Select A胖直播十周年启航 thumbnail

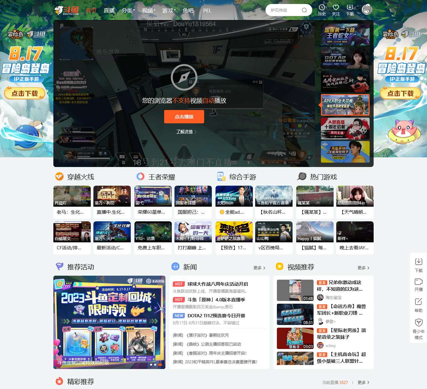(x=345, y=128)
